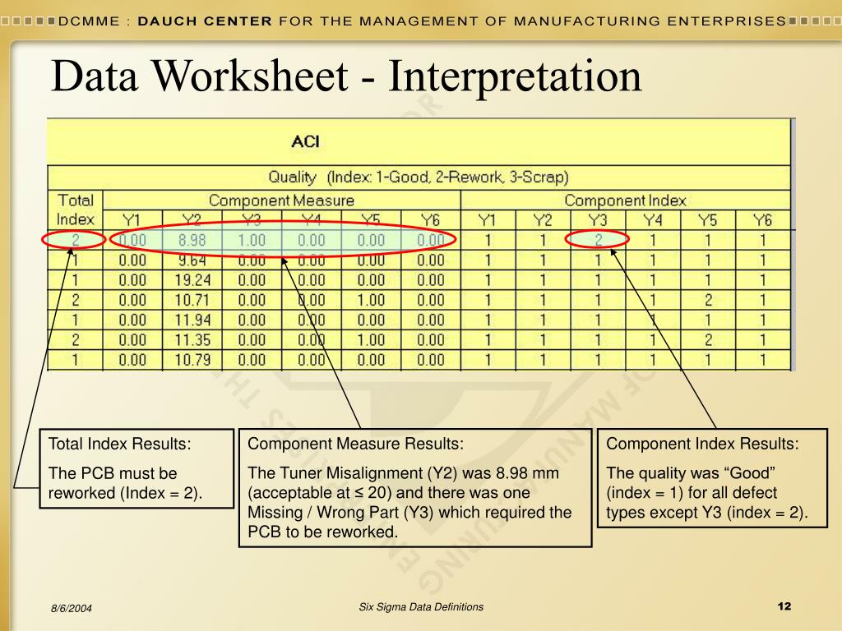
Task: Click the Component Index Y5 value 2 in the 11.35 row
Action: [708, 339]
